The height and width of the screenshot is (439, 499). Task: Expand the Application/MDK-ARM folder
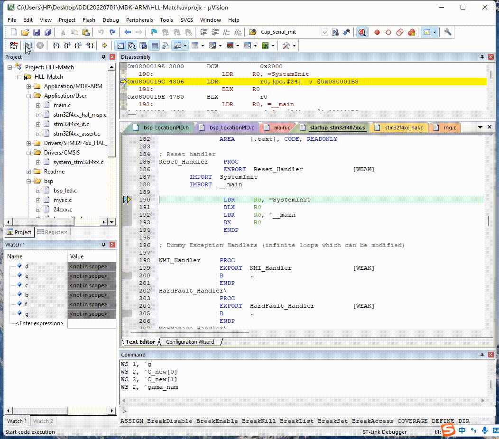(29, 86)
